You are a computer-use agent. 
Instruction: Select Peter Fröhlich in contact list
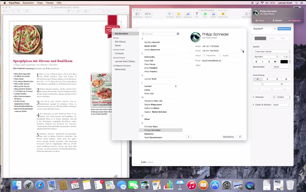[x=151, y=72]
